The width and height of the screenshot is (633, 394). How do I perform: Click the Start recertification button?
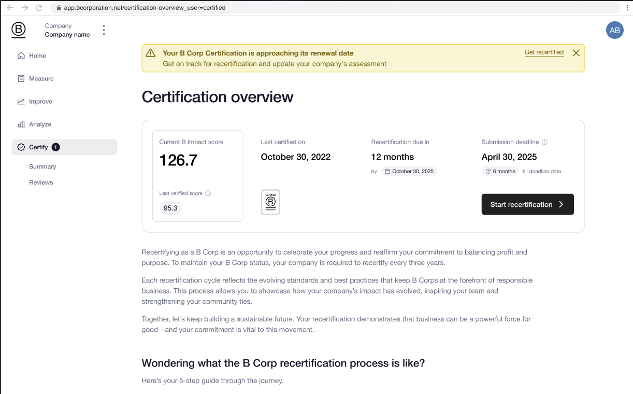coord(527,204)
